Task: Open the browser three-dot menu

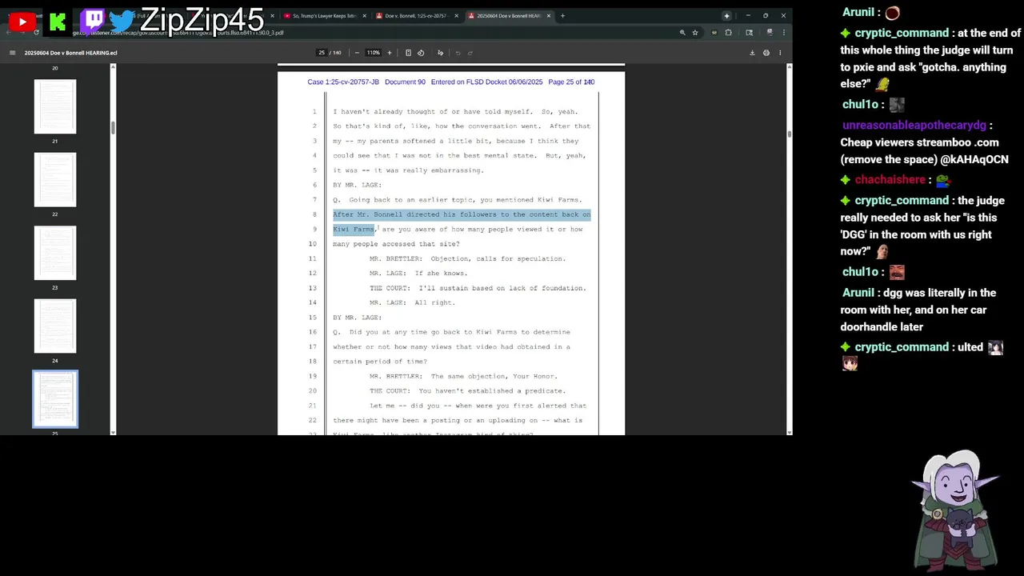Action: [x=783, y=33]
